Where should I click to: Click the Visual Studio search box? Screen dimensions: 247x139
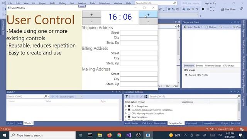tap(156, 3)
